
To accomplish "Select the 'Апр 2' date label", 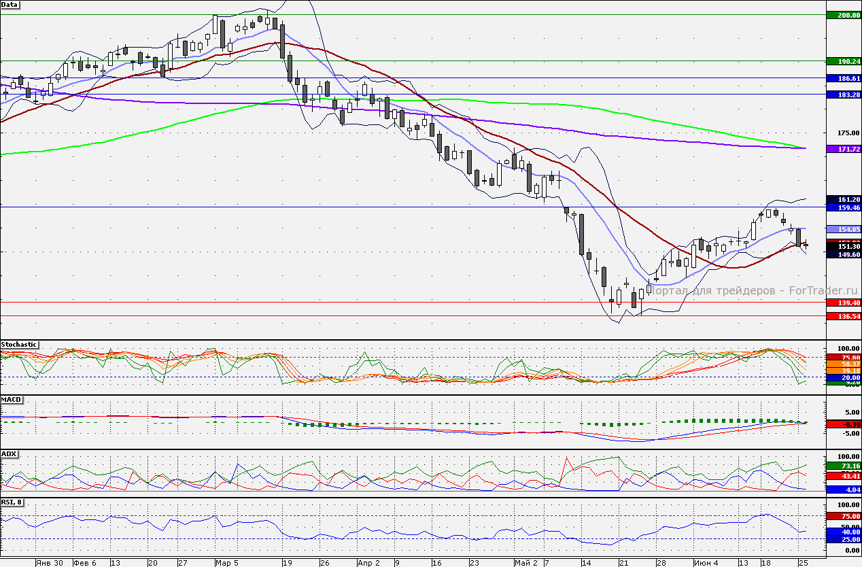I will (368, 563).
